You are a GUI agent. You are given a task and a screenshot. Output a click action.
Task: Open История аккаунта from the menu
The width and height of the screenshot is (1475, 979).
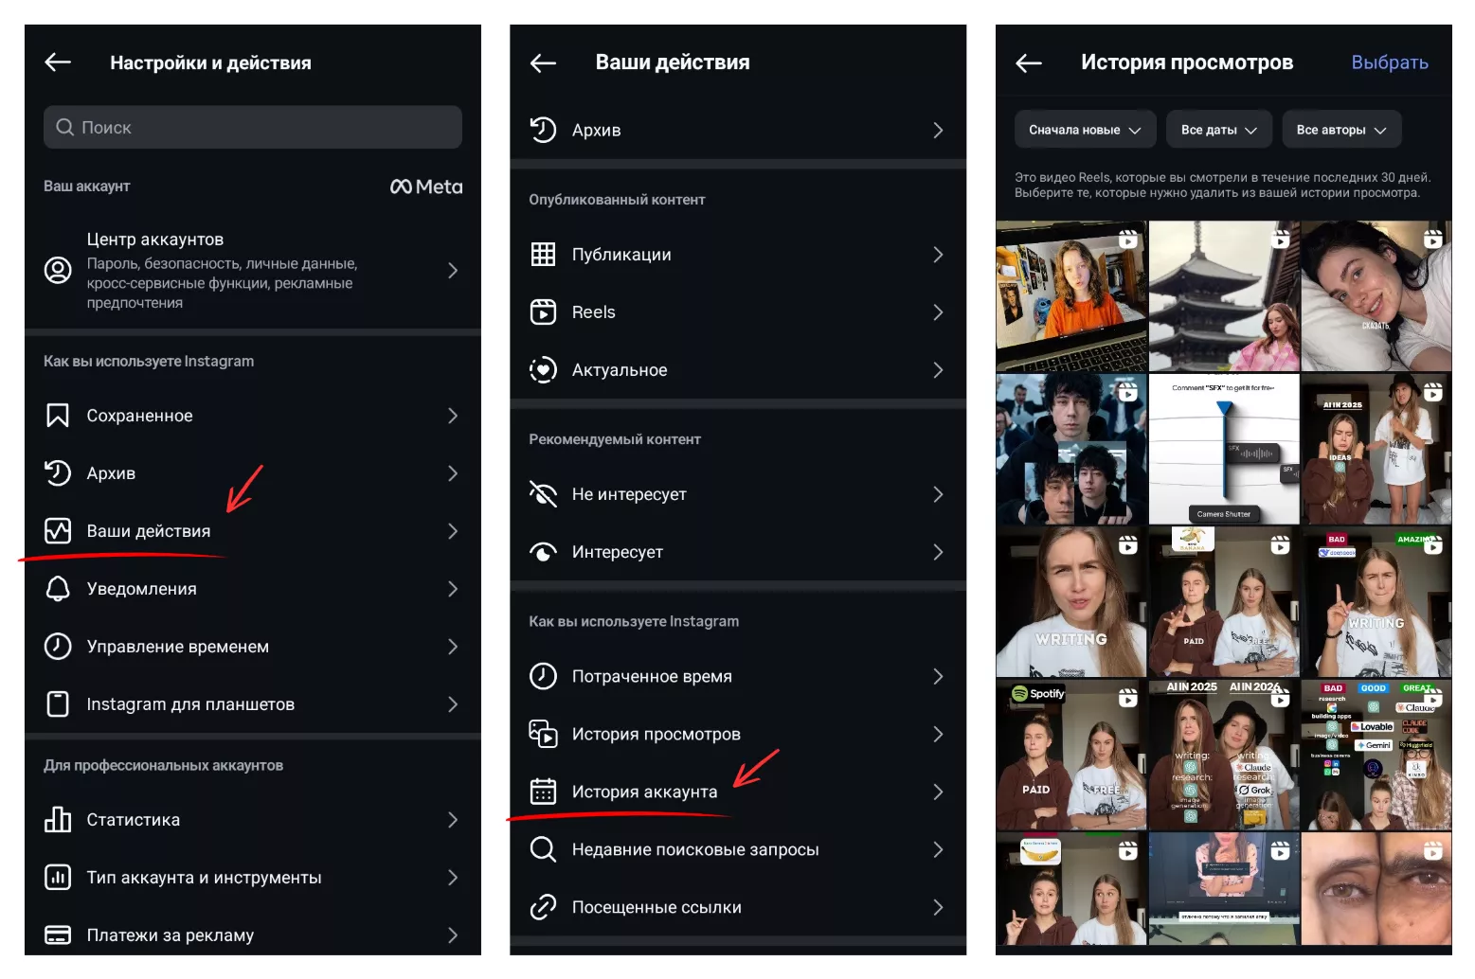coord(644,792)
